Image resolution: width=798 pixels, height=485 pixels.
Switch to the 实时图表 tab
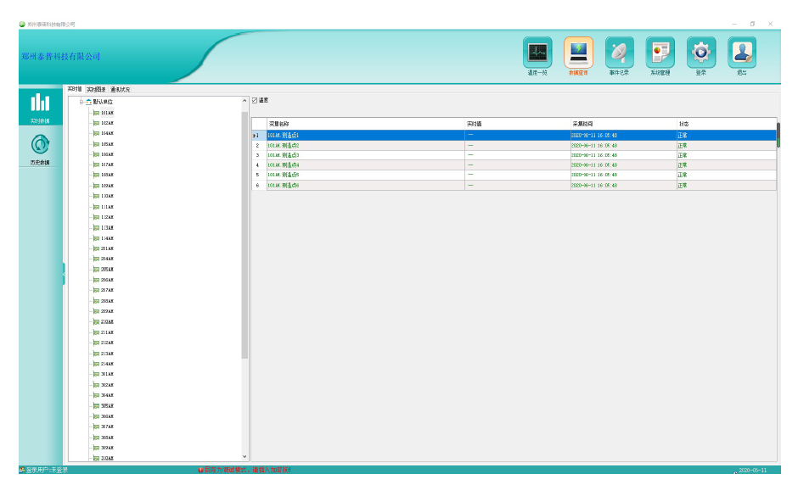pos(96,90)
